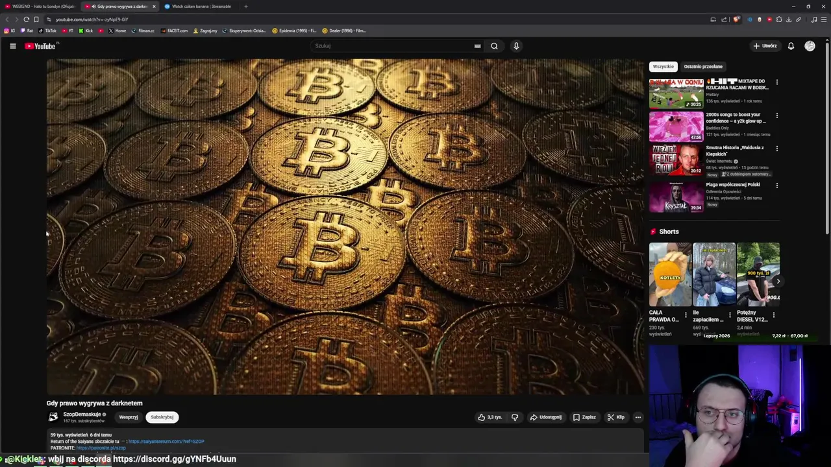Image resolution: width=831 pixels, height=467 pixels.
Task: Open the SzopDemaskuje channel name link
Action: click(82, 414)
